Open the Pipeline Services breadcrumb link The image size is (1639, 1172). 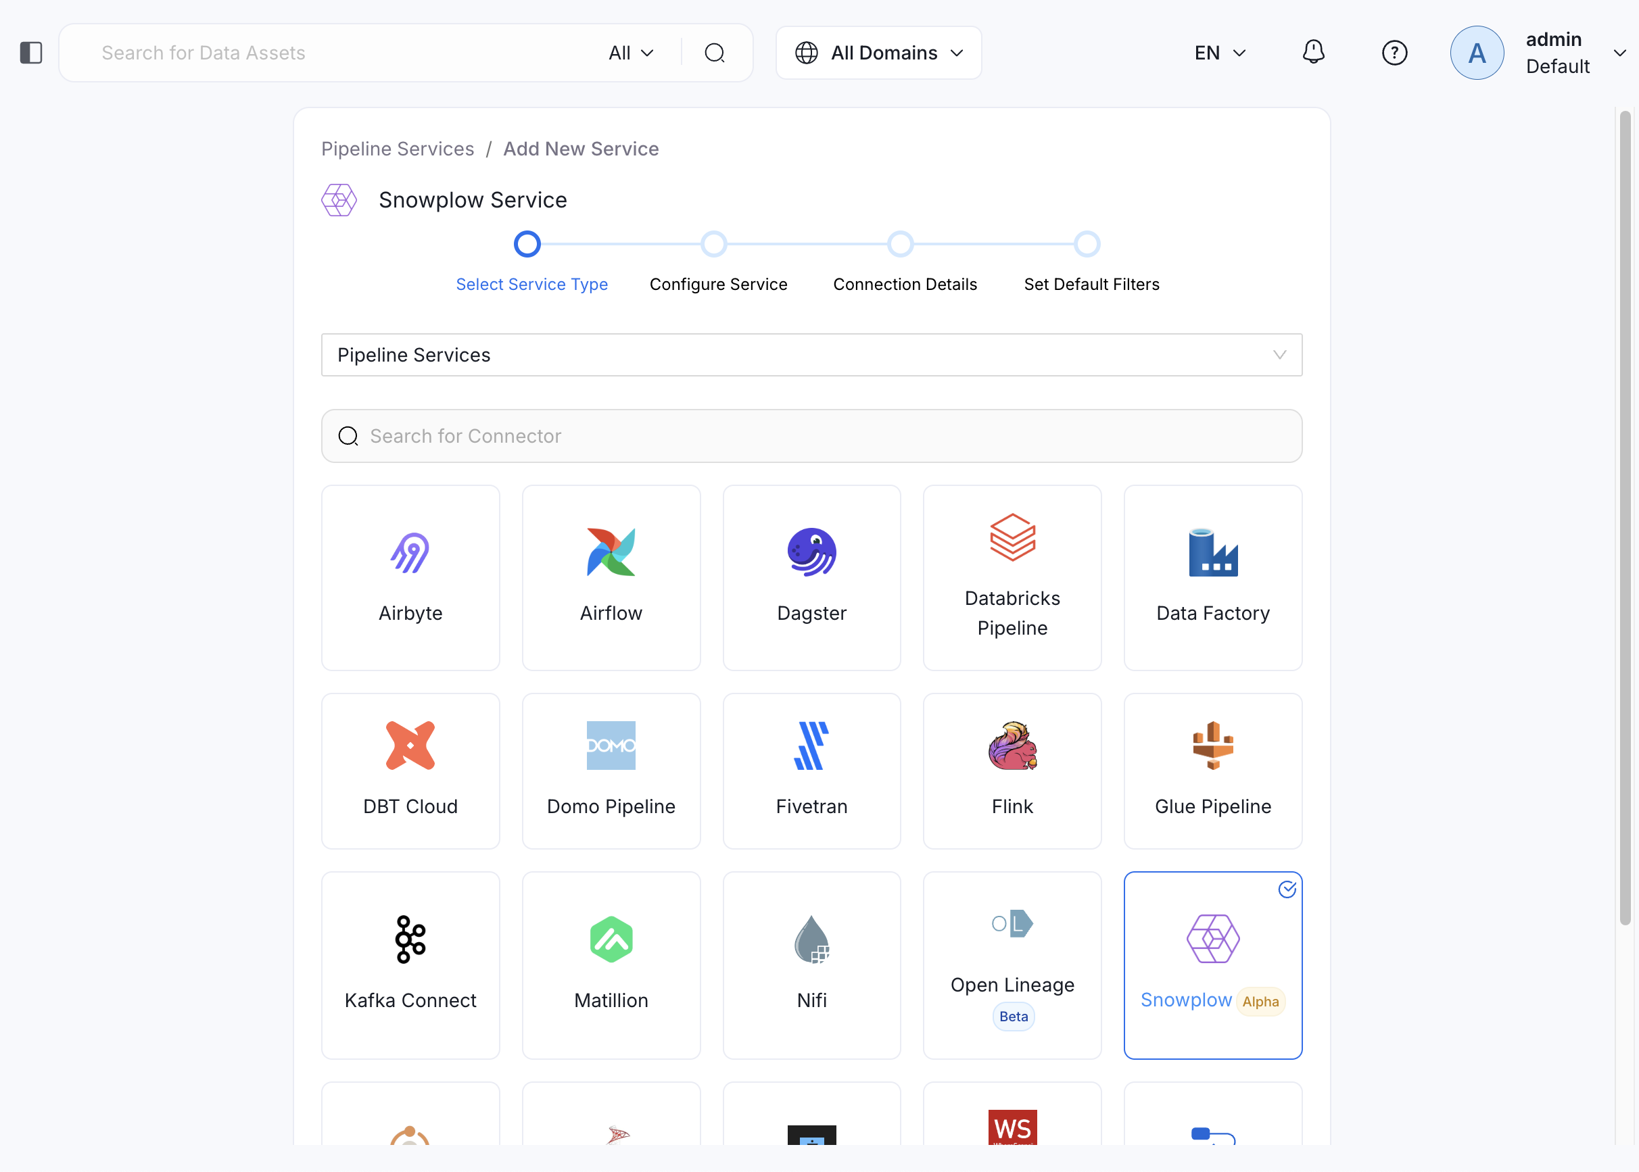coord(397,149)
